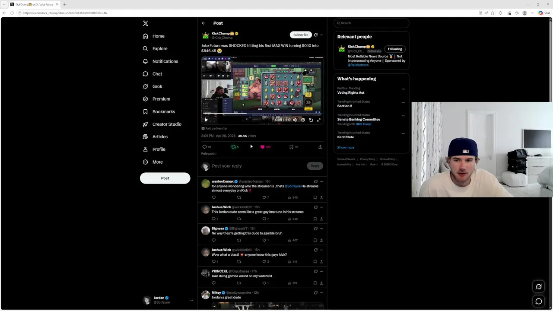The image size is (553, 311).
Task: Open more options on Bigness's reply
Action: point(321,228)
